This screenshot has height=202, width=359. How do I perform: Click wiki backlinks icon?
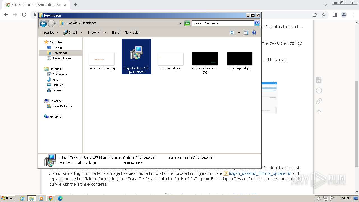[x=319, y=101]
